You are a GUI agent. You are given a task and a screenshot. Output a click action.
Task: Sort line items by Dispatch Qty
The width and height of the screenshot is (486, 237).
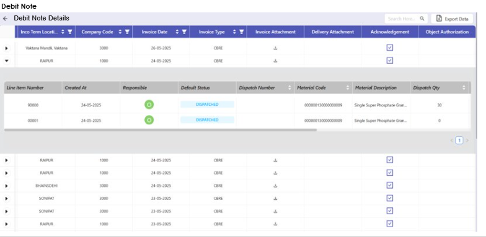pos(464,88)
